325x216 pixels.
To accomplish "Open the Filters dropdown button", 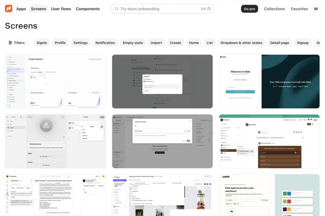I will (17, 43).
